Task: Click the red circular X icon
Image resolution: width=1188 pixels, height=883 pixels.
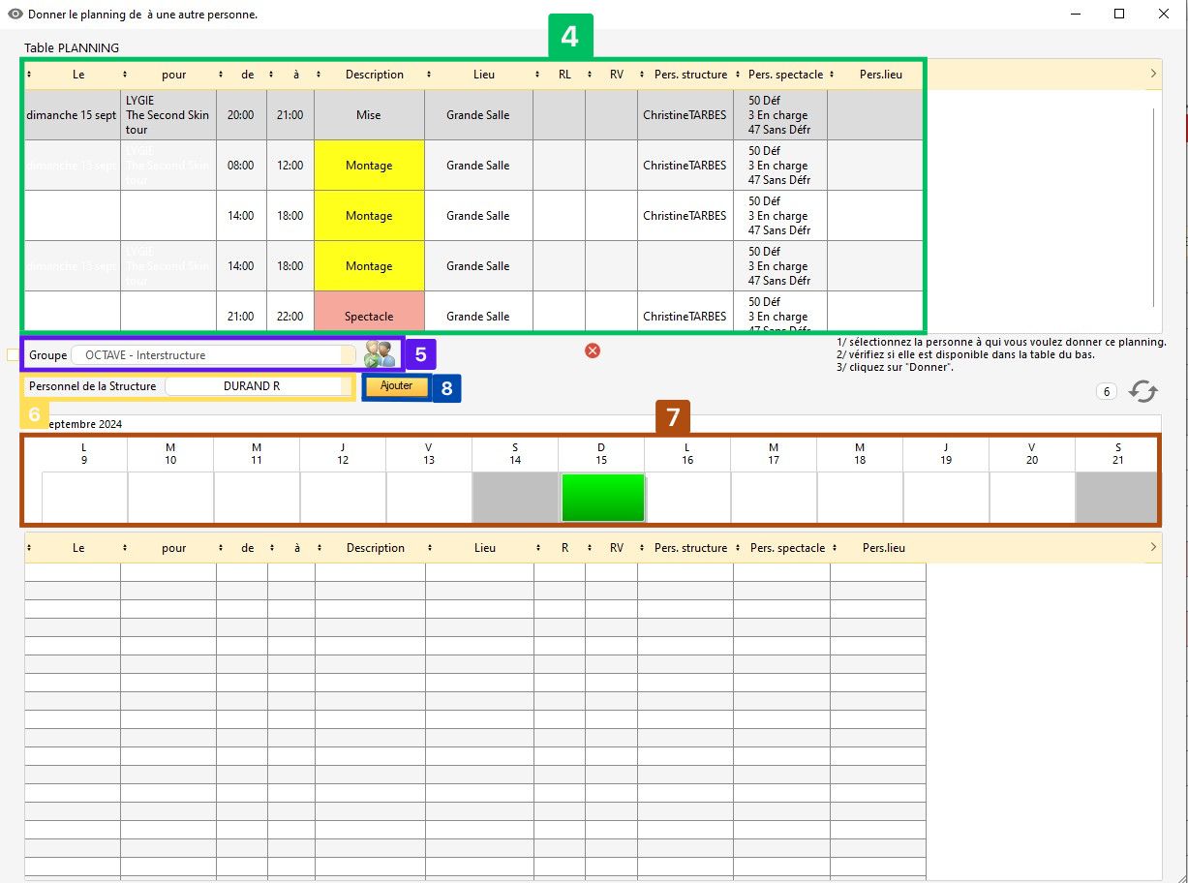Action: pos(593,350)
